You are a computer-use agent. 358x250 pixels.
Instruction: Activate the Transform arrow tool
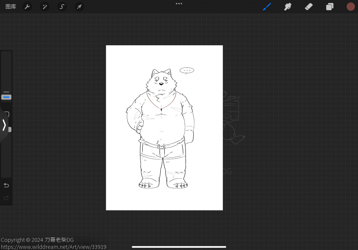coord(79,6)
